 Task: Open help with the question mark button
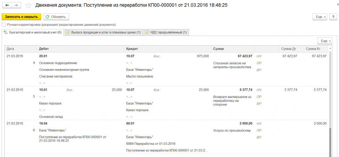click(x=333, y=17)
